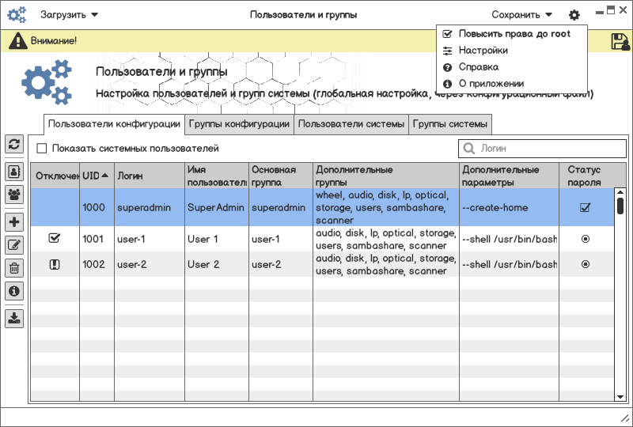Expand the 'Сохранить' dropdown
Image resolution: width=633 pixels, height=427 pixels.
coord(521,14)
